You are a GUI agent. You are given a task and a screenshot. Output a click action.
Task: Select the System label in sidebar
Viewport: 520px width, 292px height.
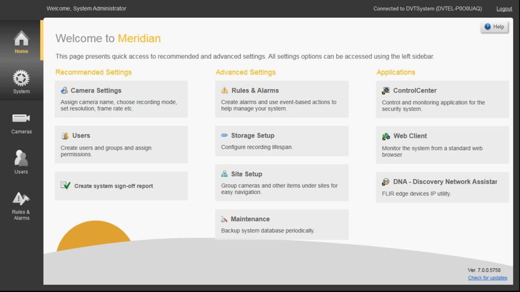(x=21, y=91)
